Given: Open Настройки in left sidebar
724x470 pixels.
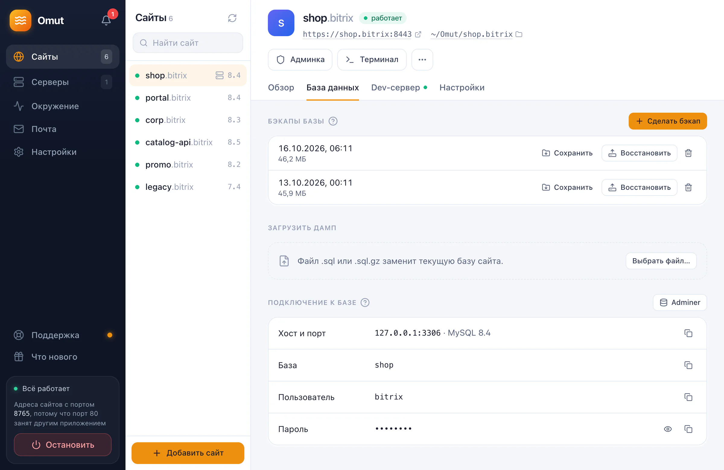Looking at the screenshot, I should point(63,152).
